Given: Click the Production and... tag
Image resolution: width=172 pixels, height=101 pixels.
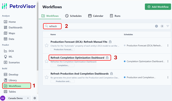Looking at the screenshot, I should point(62,81).
